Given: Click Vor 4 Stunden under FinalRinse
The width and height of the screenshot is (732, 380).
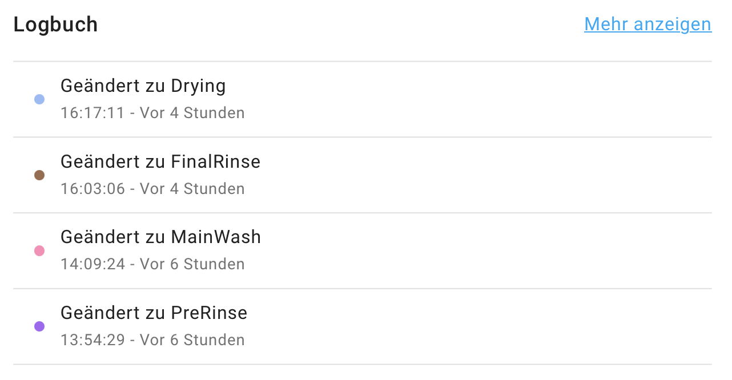Looking at the screenshot, I should pyautogui.click(x=192, y=189).
